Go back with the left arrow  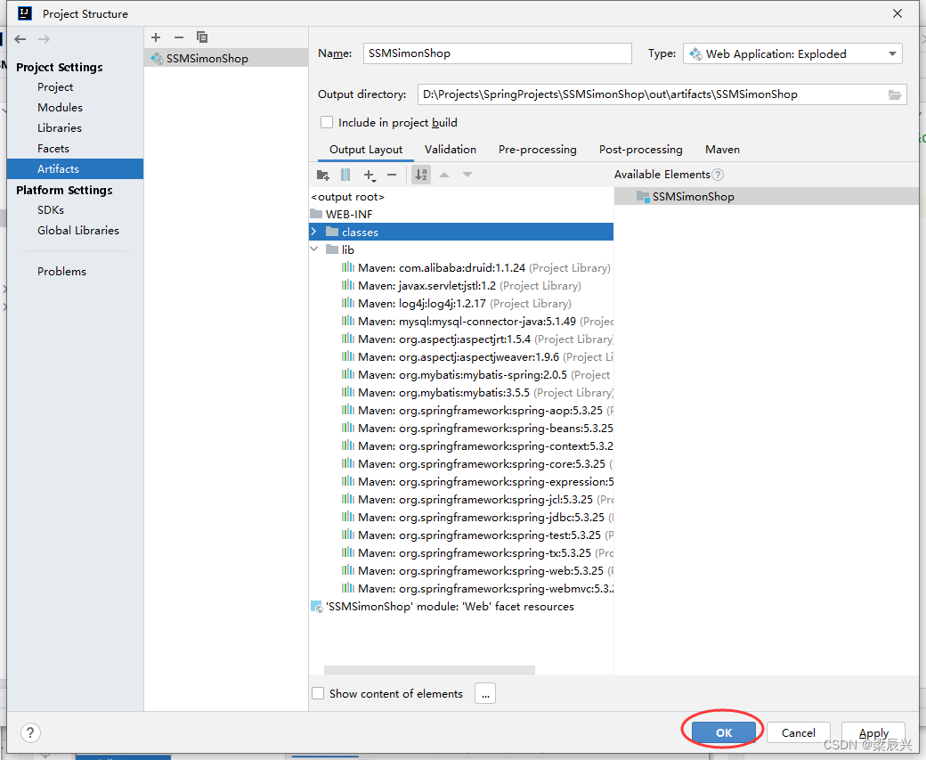pos(20,39)
